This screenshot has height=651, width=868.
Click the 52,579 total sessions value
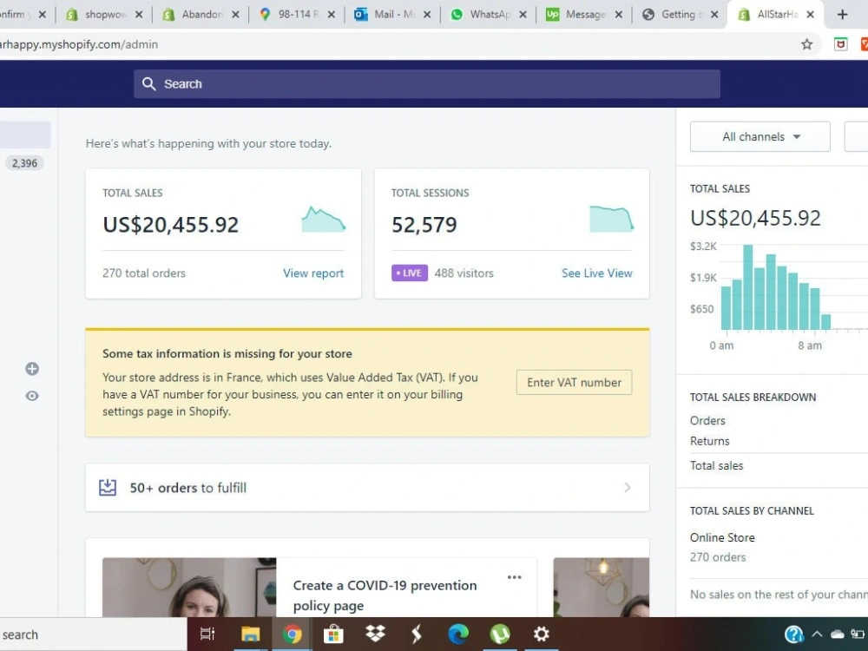424,224
